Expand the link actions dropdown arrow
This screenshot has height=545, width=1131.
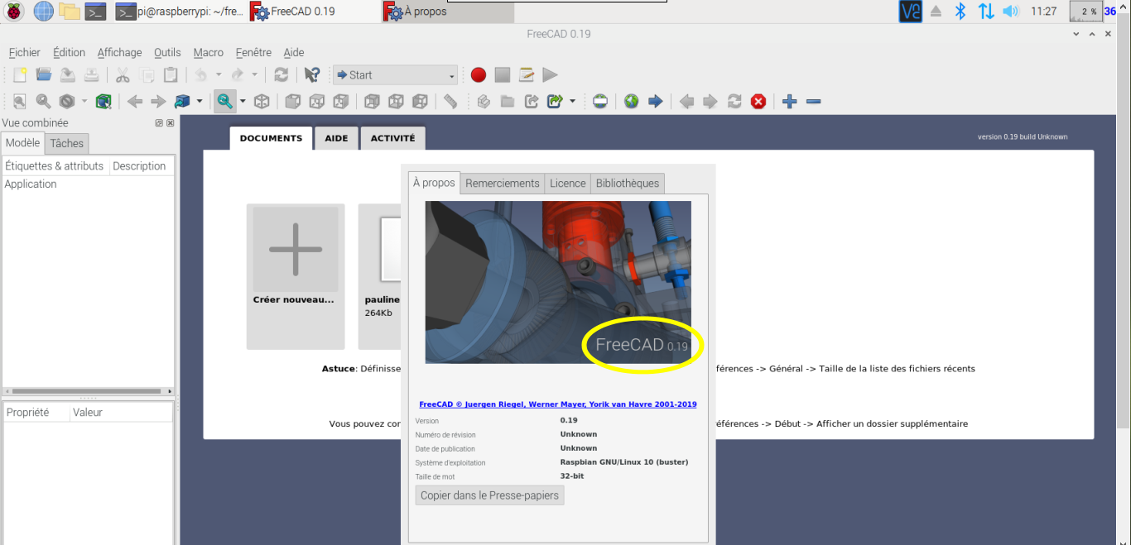tap(572, 102)
